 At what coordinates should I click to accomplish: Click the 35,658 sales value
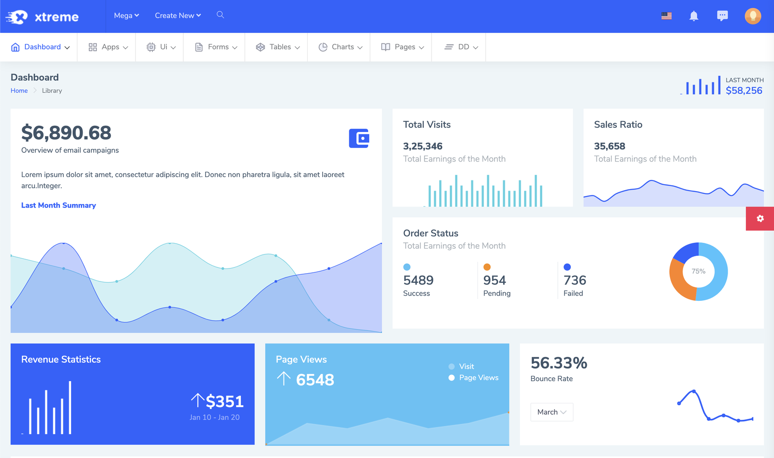pyautogui.click(x=610, y=146)
